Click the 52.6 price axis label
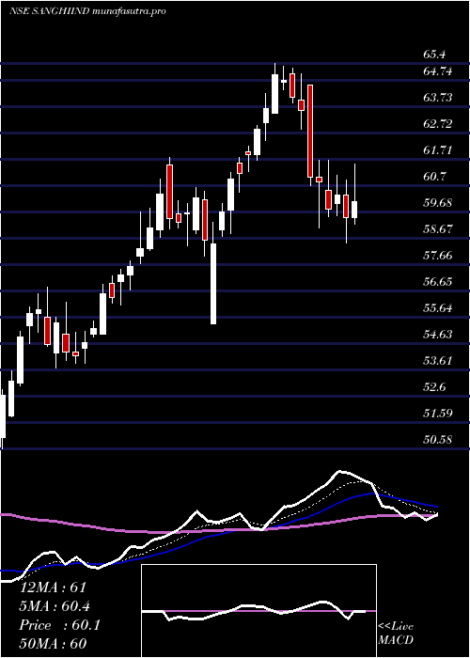470x658 pixels. (x=434, y=387)
